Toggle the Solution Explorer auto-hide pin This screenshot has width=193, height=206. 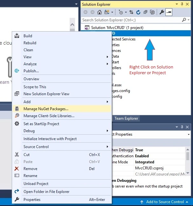click(182, 4)
